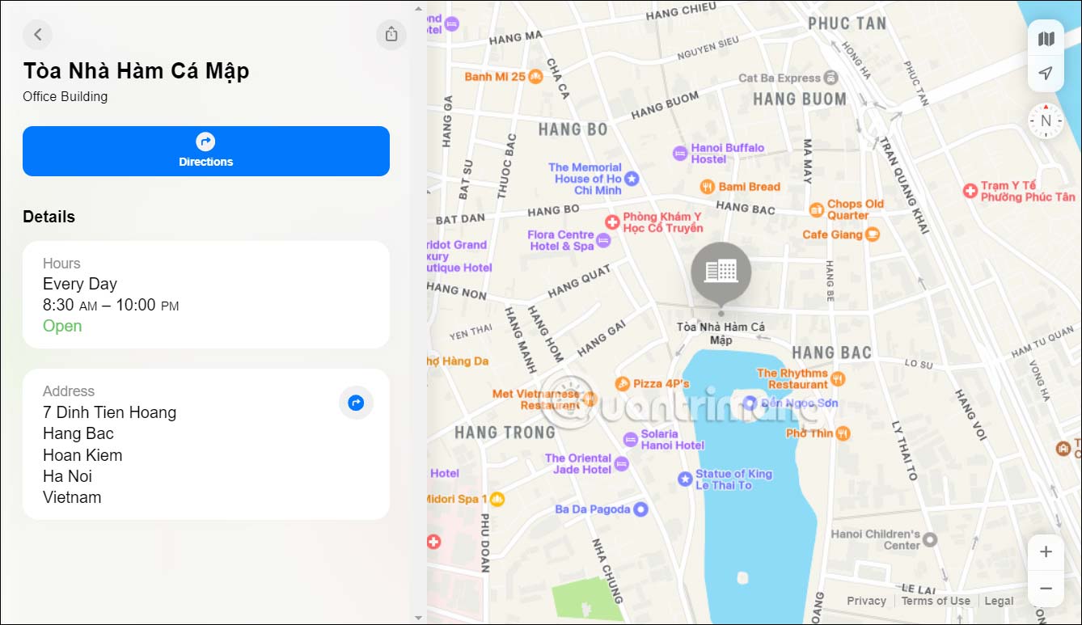The height and width of the screenshot is (625, 1082).
Task: Select the Hanoi Buffalo Hostel pin
Action: [x=681, y=153]
